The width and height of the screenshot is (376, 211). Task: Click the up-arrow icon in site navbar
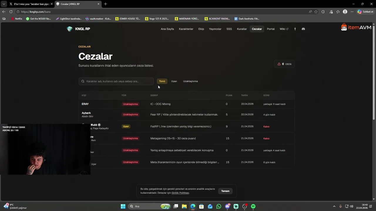[x=295, y=29]
